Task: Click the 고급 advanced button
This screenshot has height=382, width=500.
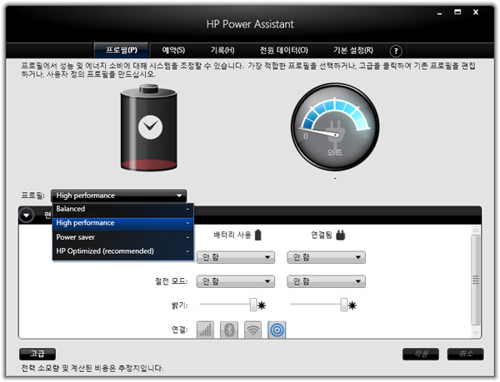Action: coord(37,354)
